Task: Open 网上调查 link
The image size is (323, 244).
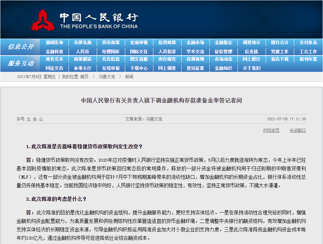Action: pyautogui.click(x=167, y=68)
